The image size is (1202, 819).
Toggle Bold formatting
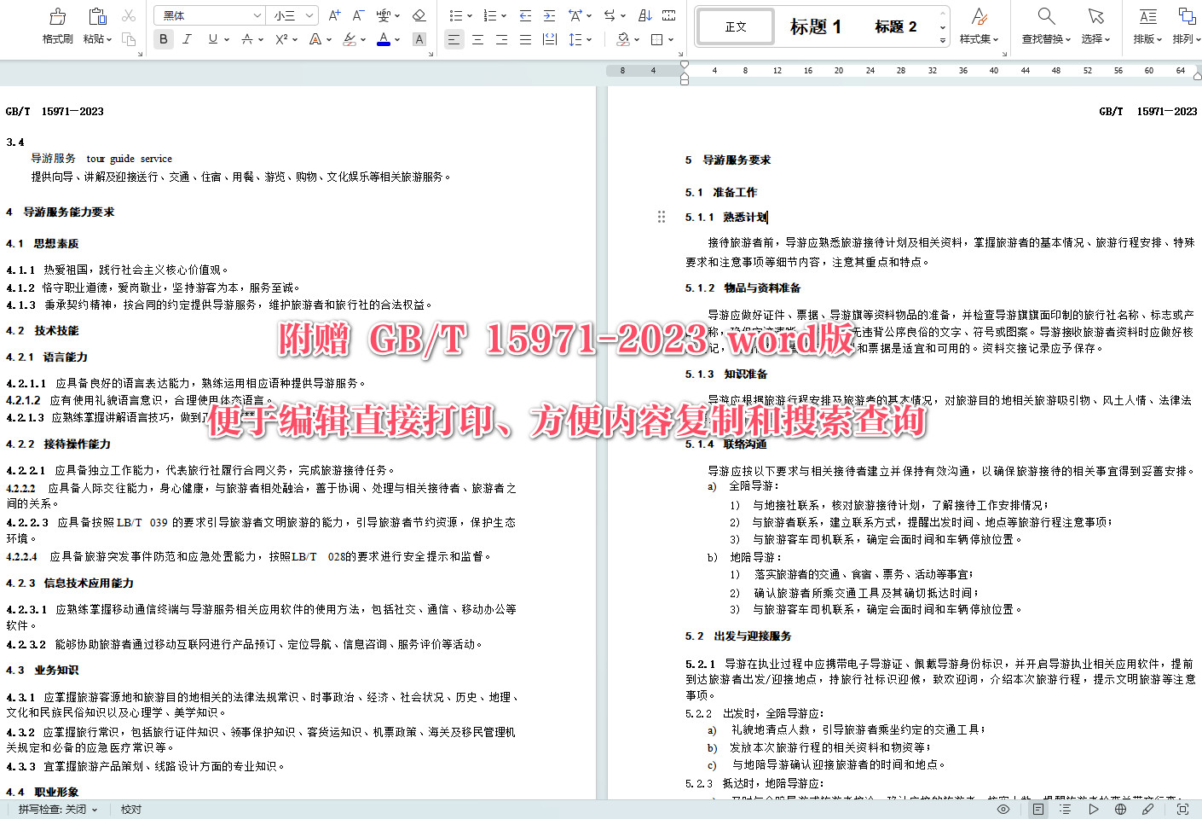coord(163,39)
